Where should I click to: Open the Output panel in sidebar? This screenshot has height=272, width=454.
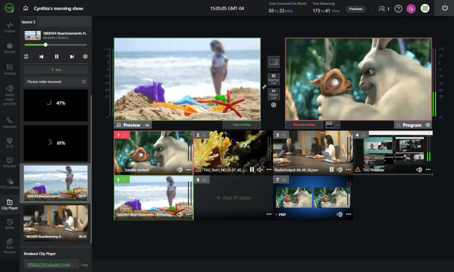[10, 27]
